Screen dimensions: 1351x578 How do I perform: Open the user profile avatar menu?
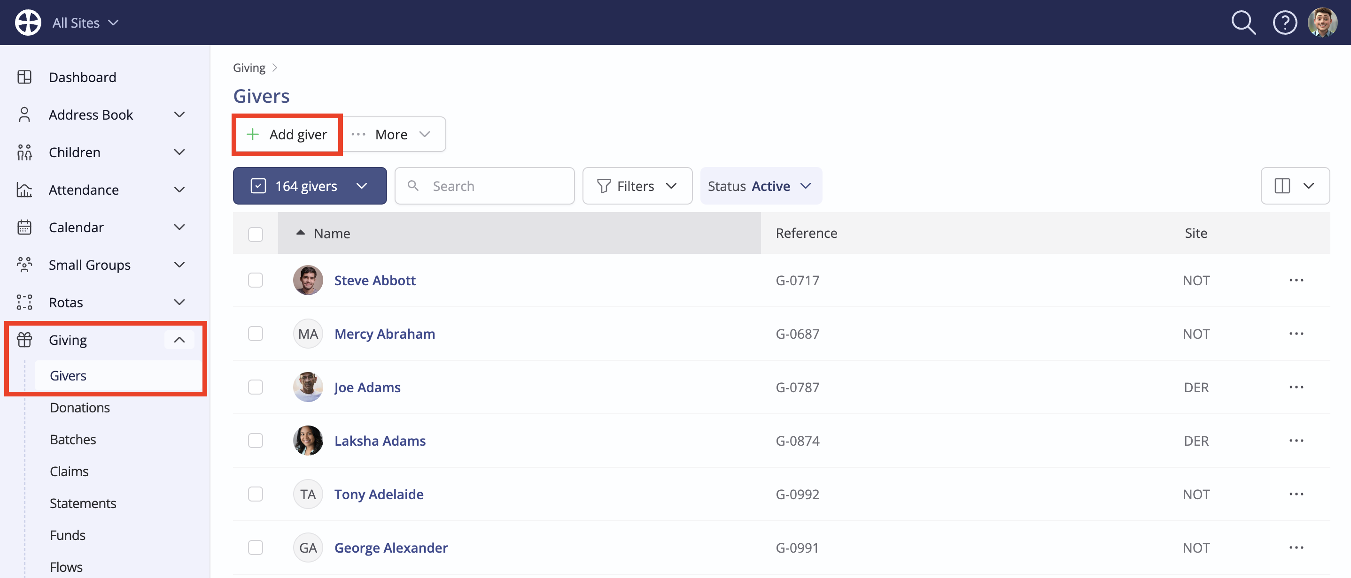(x=1322, y=23)
